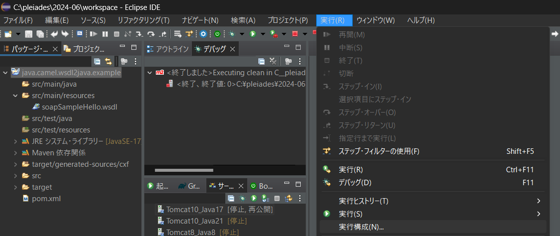The height and width of the screenshot is (236, 560).
Task: Click the Suspend pause icon in the main toolbar
Action: [x=105, y=34]
